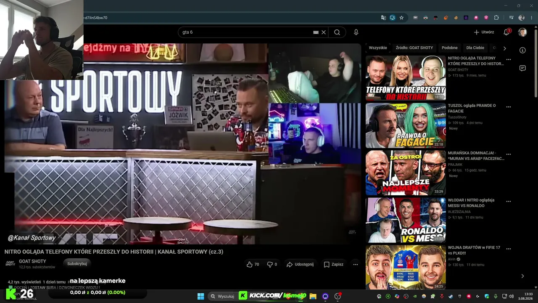Image resolution: width=538 pixels, height=303 pixels.
Task: Open the YouTube account avatar menu
Action: point(522,32)
